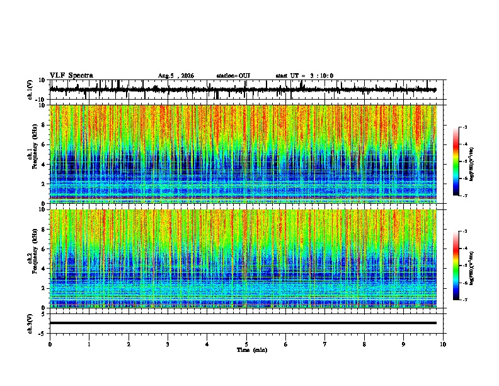Click inside the ch.2 spectrogram panel
This screenshot has width=499, height=386.
(243, 259)
